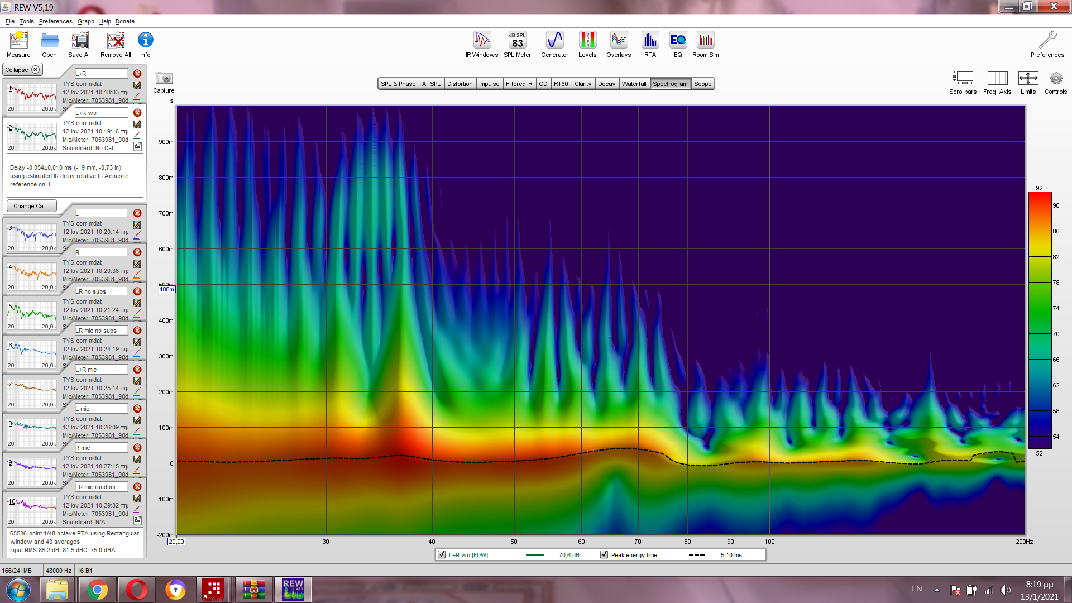Switch to Clarity tab

pyautogui.click(x=583, y=84)
